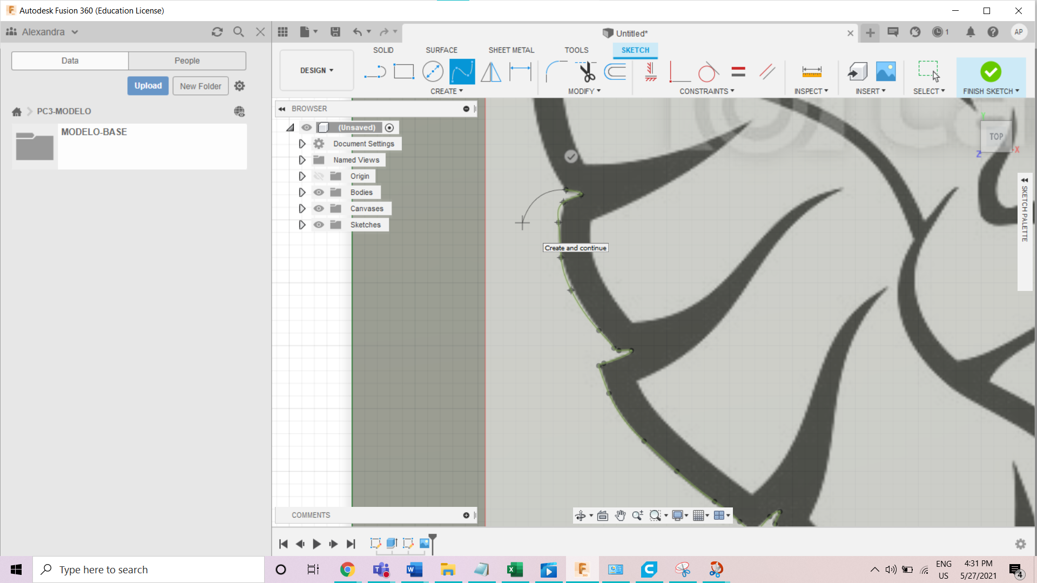Viewport: 1037px width, 583px height.
Task: Click the Look At tool
Action: [x=603, y=516]
